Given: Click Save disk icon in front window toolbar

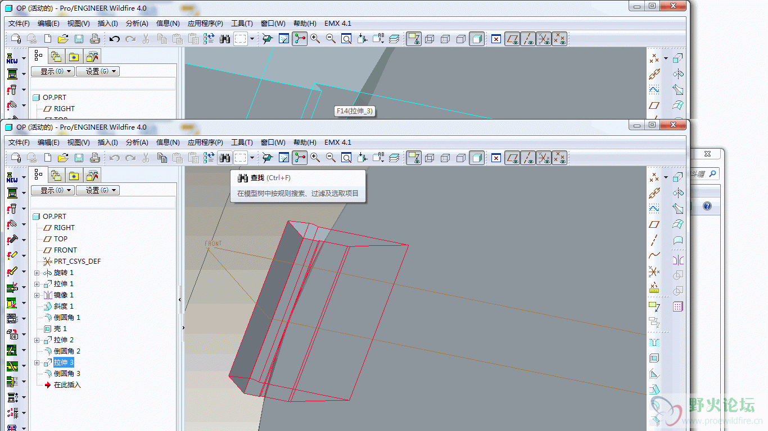Looking at the screenshot, I should coord(79,158).
